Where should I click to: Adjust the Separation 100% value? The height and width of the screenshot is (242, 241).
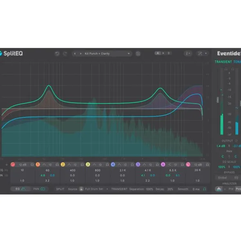[x=149, y=189]
